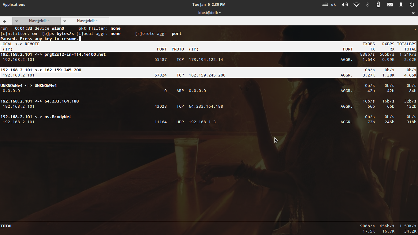
Task: Click the Wi-Fi network icon
Action: (x=356, y=5)
